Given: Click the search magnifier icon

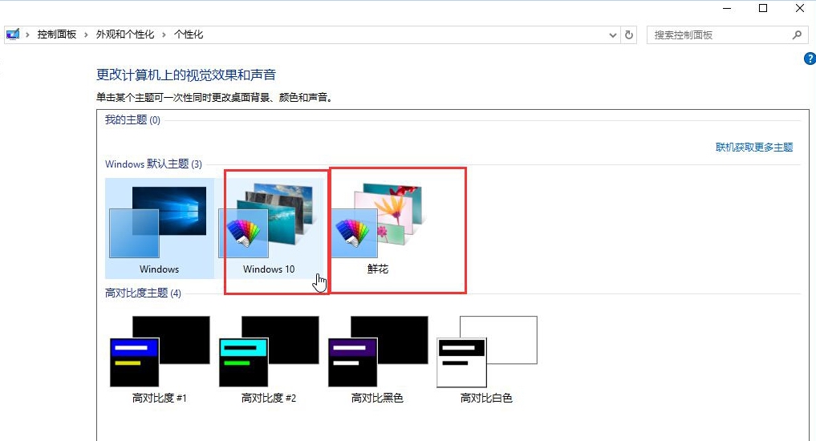Looking at the screenshot, I should point(797,34).
